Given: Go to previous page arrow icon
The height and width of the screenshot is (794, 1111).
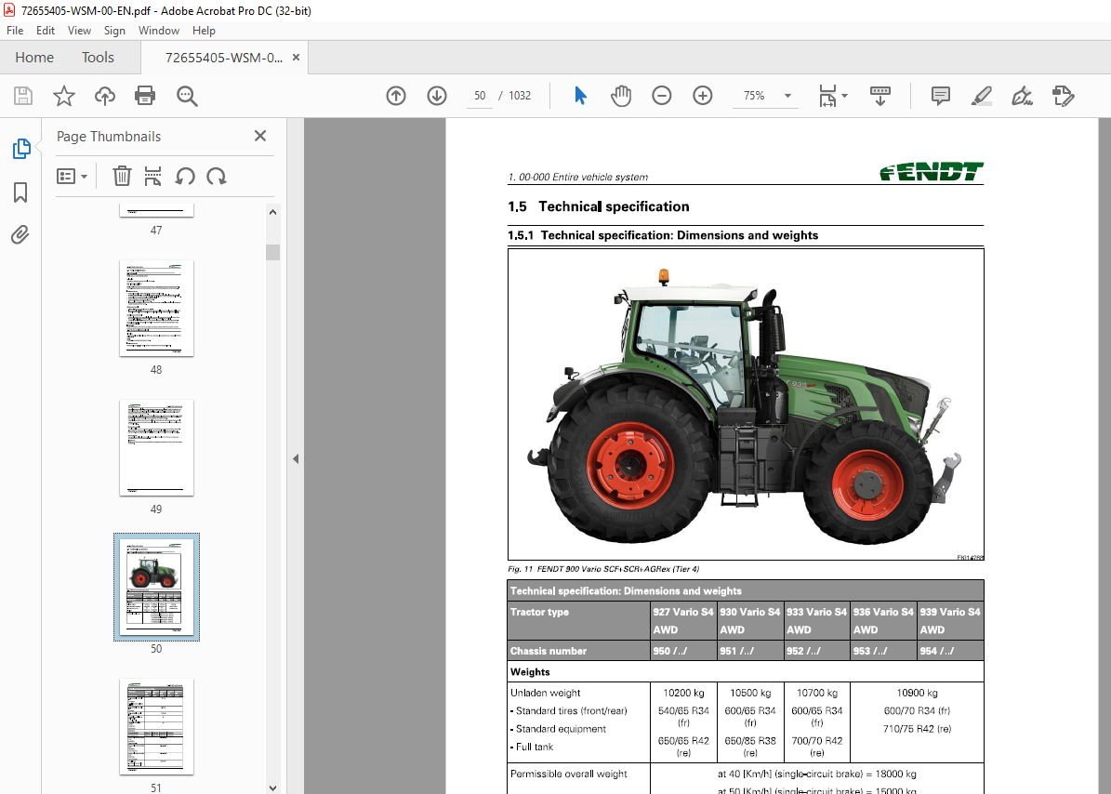Looking at the screenshot, I should click(396, 96).
